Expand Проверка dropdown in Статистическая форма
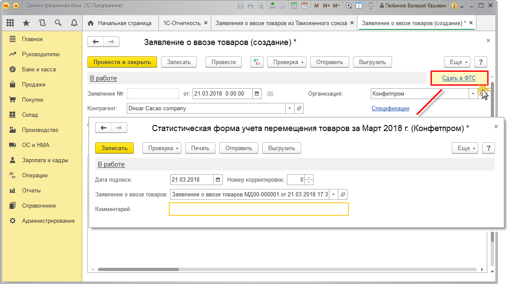The image size is (508, 285). point(162,148)
